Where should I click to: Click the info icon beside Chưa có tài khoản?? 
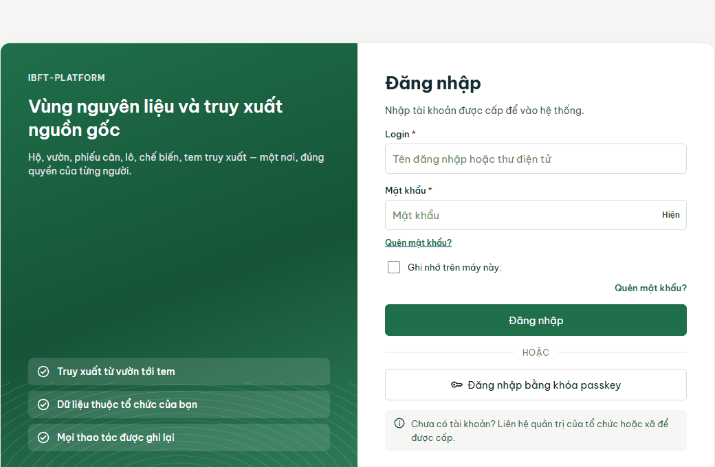[399, 423]
